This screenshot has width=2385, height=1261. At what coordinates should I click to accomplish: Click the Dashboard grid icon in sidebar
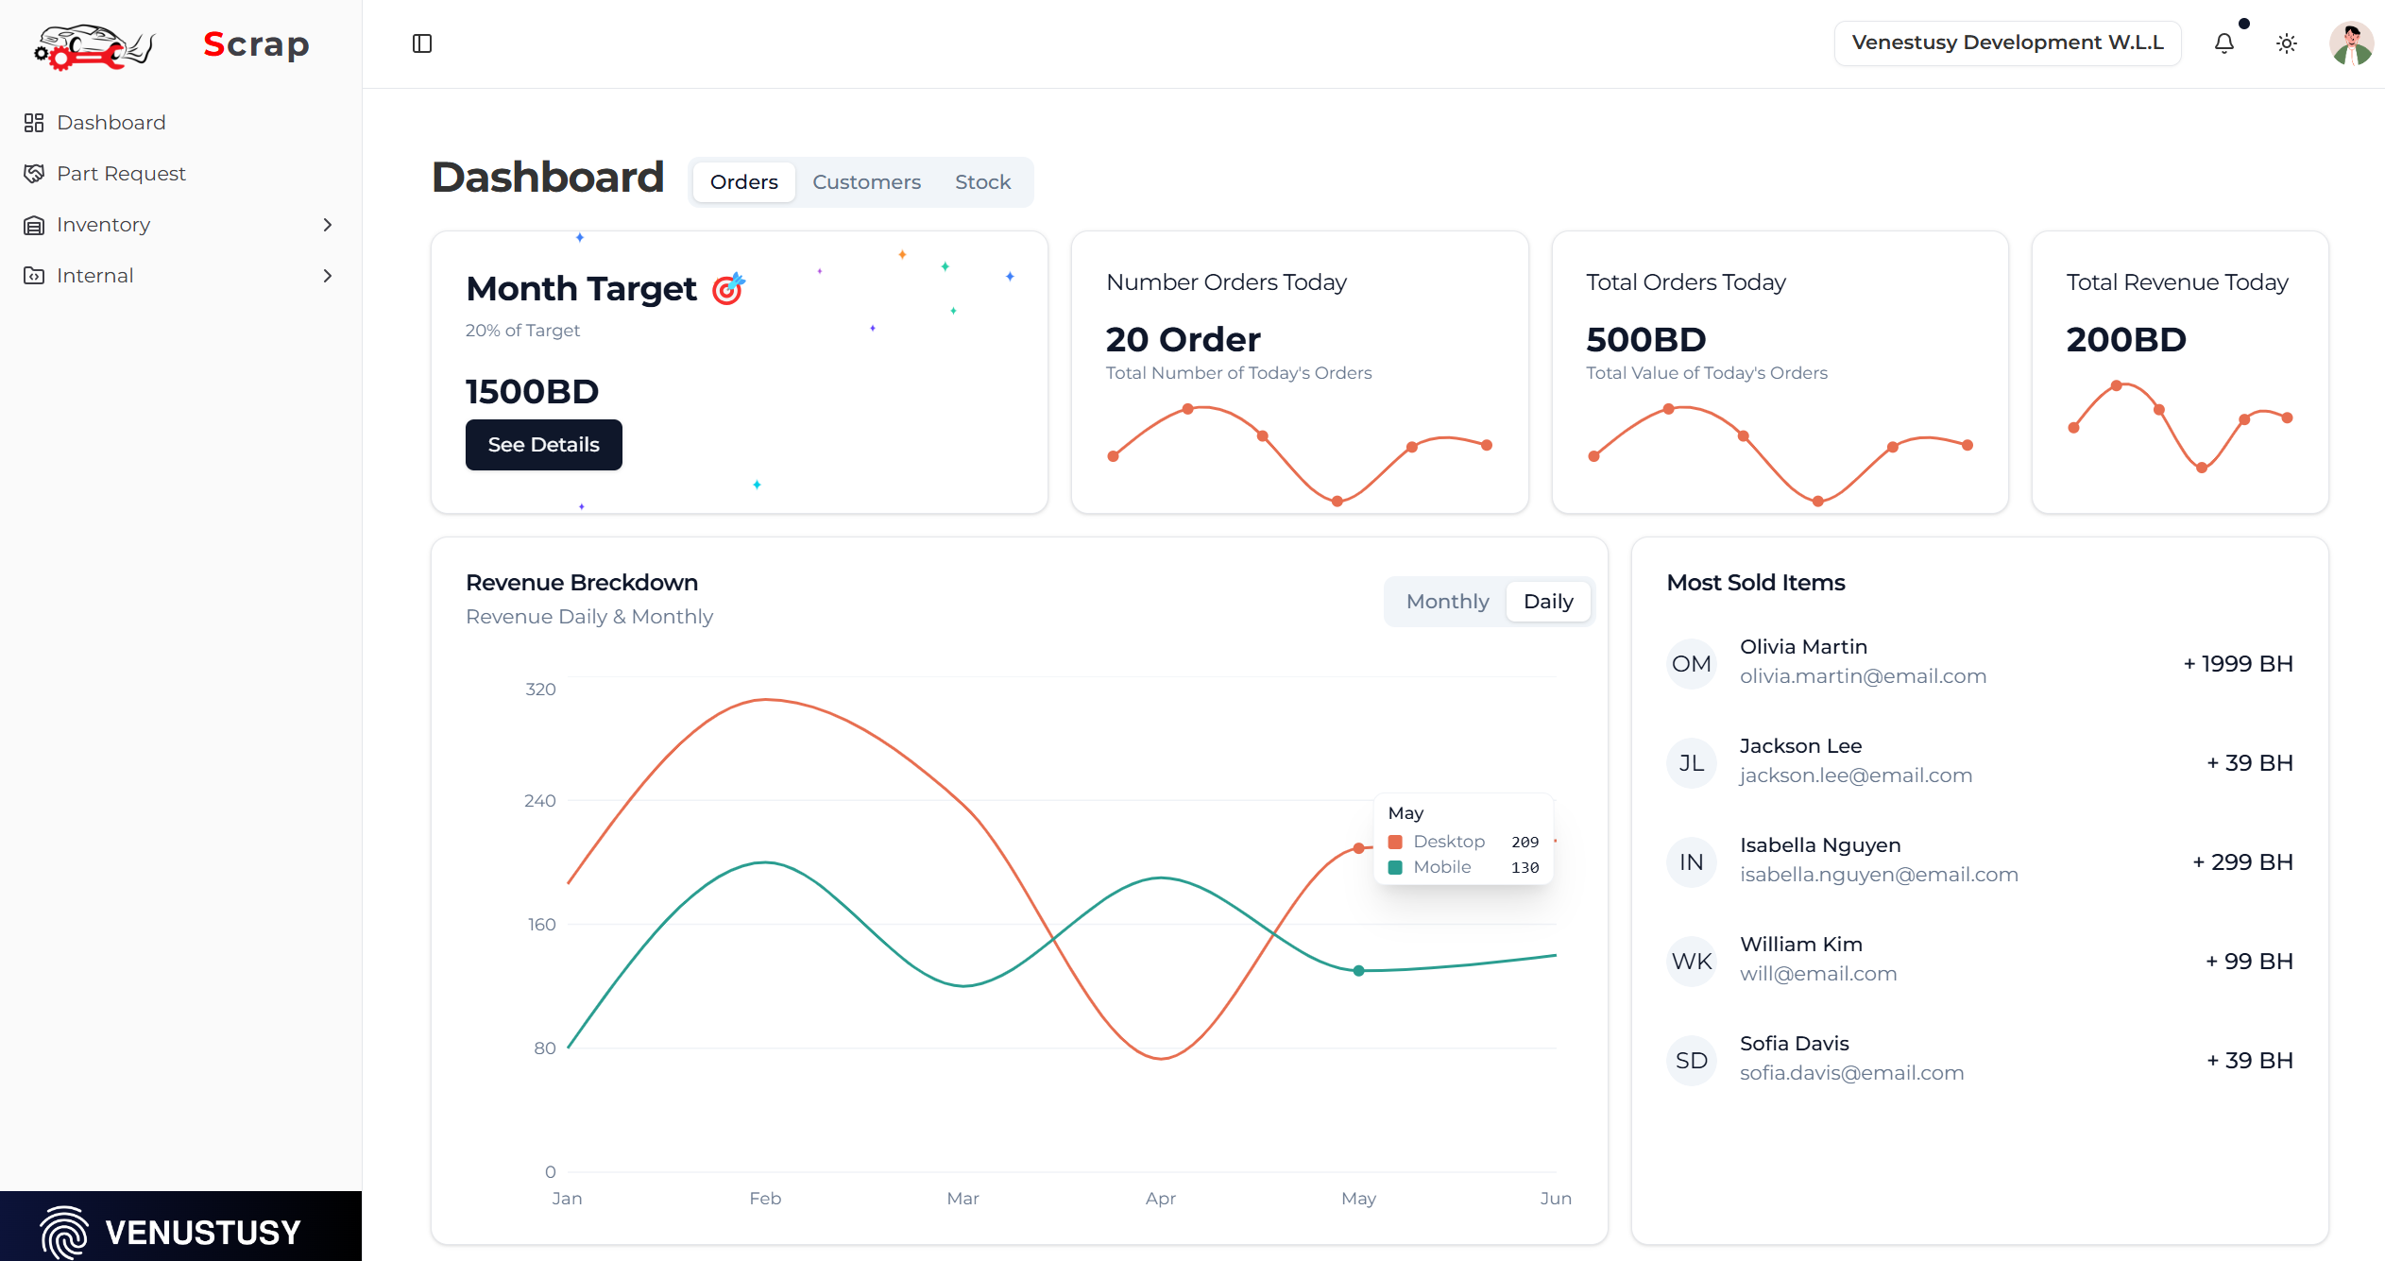tap(34, 123)
